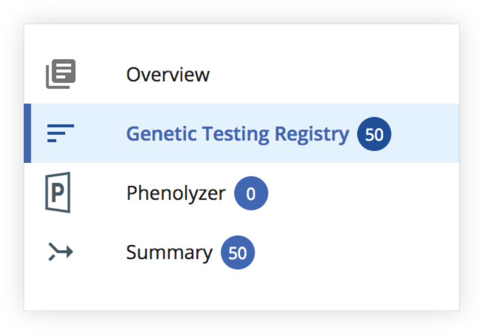Click the '0' count badge on Phenolyzer

point(251,193)
